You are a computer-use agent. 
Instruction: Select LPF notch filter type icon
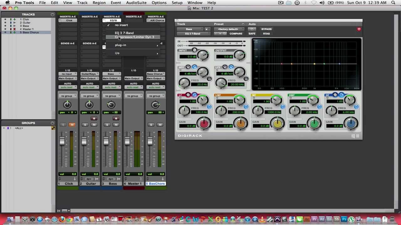225,67
